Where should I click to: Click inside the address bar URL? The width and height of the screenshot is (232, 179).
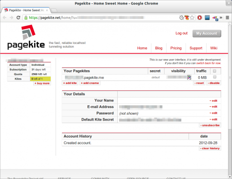point(101,18)
